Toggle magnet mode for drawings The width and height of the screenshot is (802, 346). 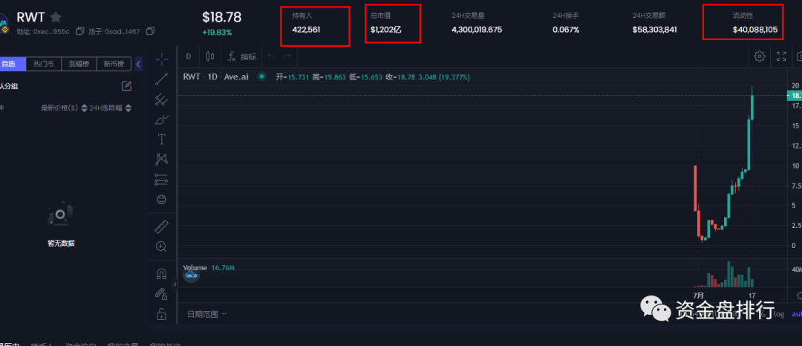(162, 275)
